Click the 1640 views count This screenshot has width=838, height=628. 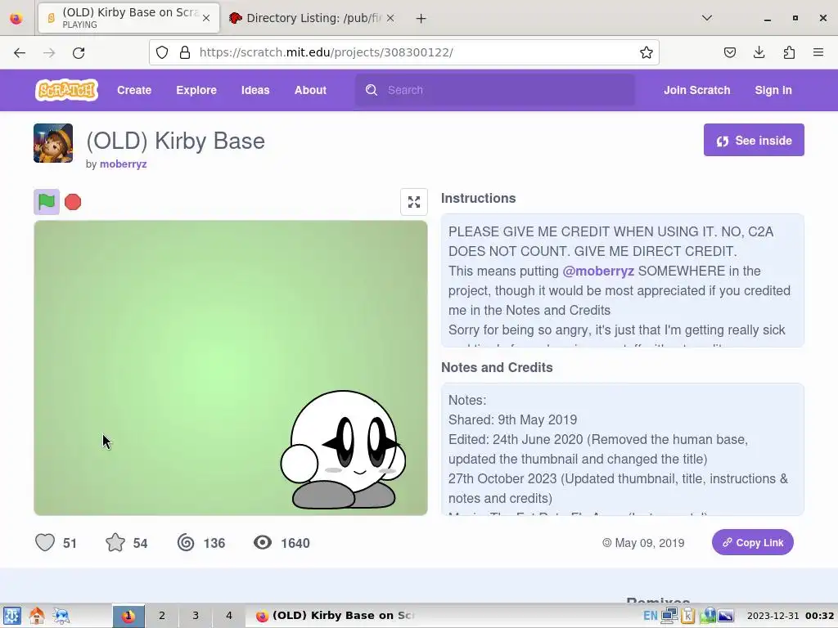pyautogui.click(x=295, y=543)
